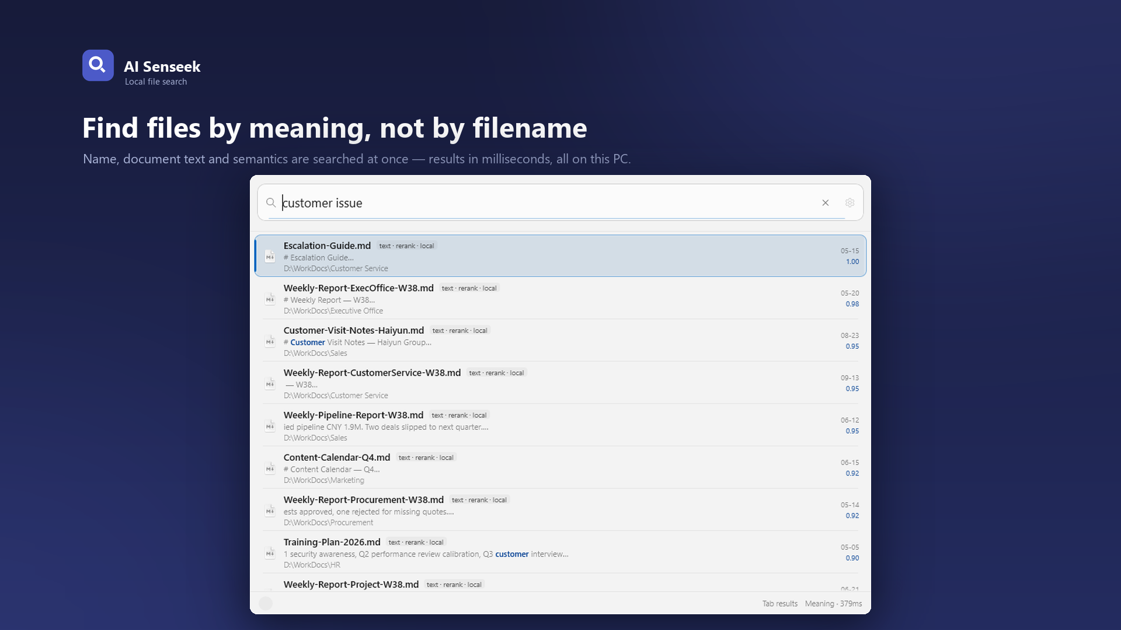
Task: Click the 'text · rerank · local' tag on Content-Calendar-Q4.md
Action: tap(426, 458)
